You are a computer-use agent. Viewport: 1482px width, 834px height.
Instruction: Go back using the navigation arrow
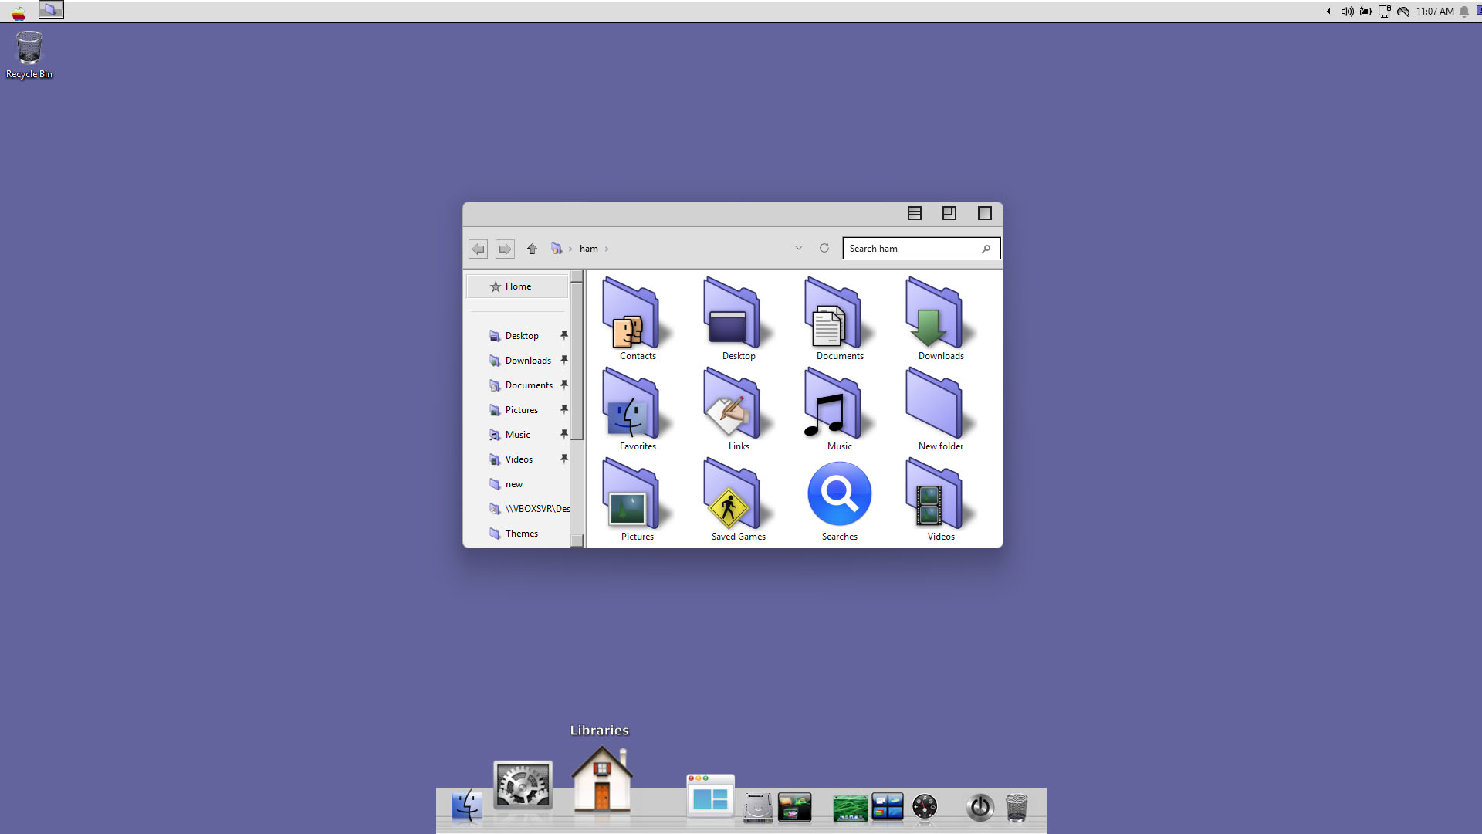(x=478, y=249)
